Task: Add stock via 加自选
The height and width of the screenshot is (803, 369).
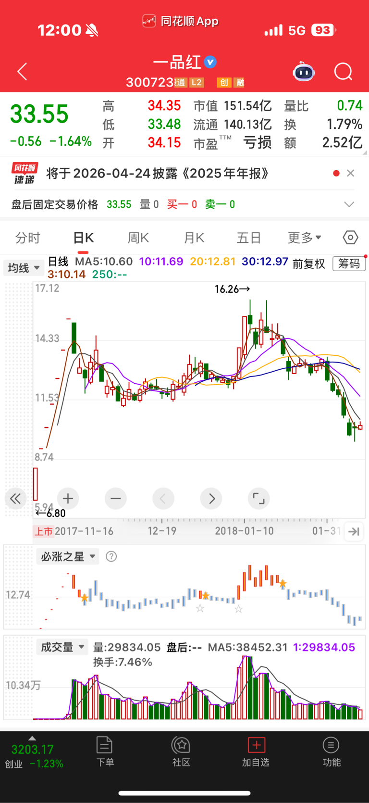Action: tap(256, 752)
